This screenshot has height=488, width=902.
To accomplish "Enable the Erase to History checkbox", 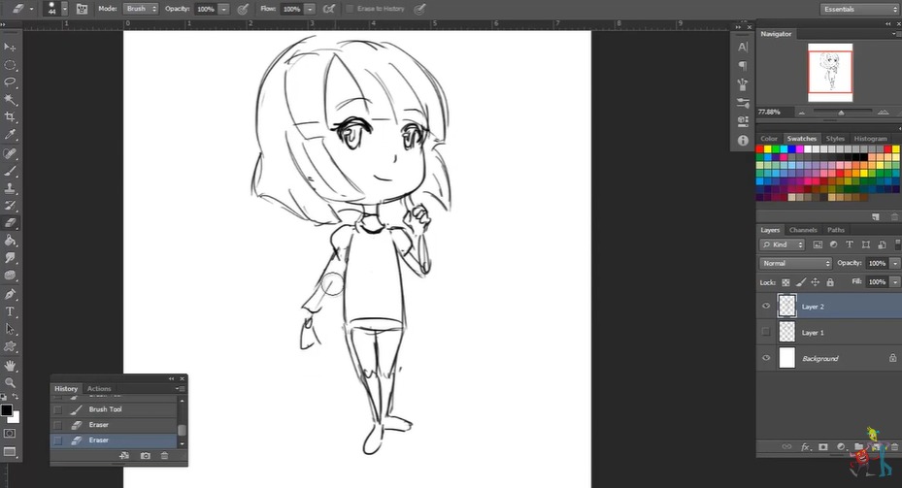I will tap(351, 9).
